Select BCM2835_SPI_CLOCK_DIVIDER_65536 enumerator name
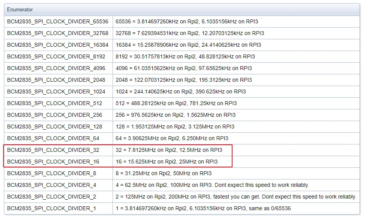Screen dimensions: 379x218 58,21
